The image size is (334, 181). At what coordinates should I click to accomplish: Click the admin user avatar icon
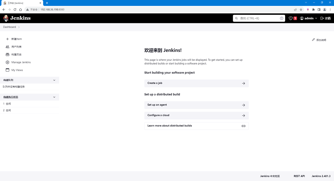[302, 18]
